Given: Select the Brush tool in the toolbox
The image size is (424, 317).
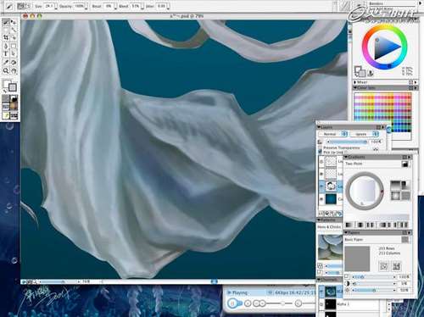Looking at the screenshot, I should click(6, 22).
